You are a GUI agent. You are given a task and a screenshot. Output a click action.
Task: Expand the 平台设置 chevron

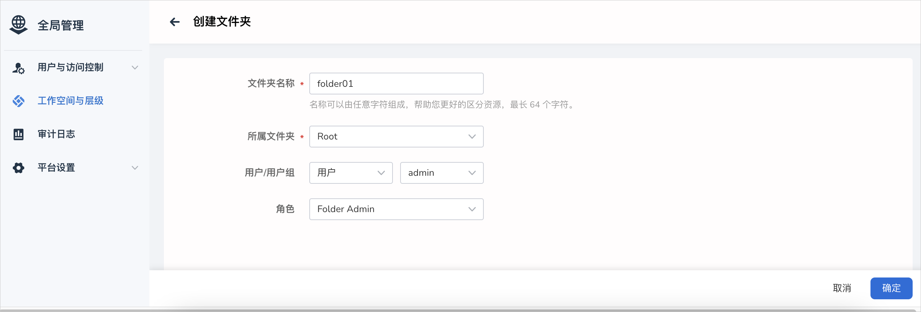135,167
